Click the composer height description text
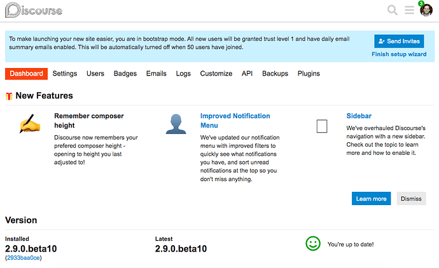The height and width of the screenshot is (268, 439). tap(96, 150)
